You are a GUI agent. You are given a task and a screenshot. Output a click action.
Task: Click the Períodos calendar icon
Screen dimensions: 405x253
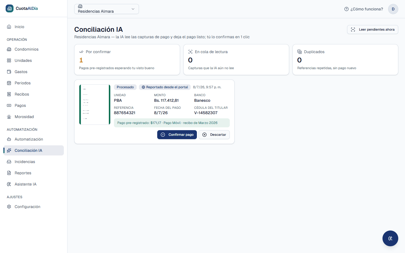[9, 83]
